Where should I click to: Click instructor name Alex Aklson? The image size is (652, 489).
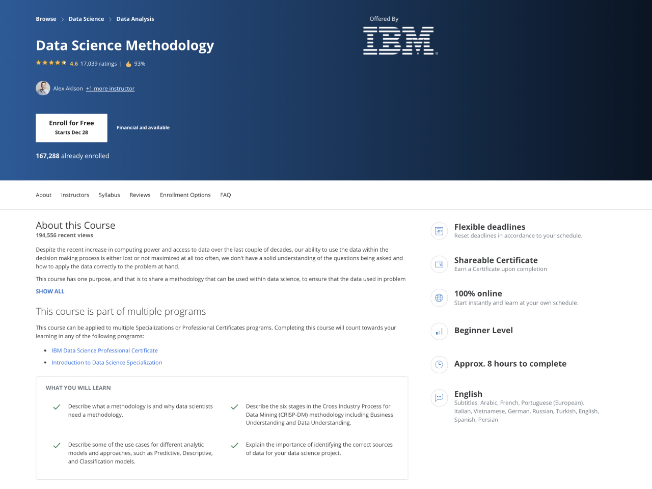point(68,89)
